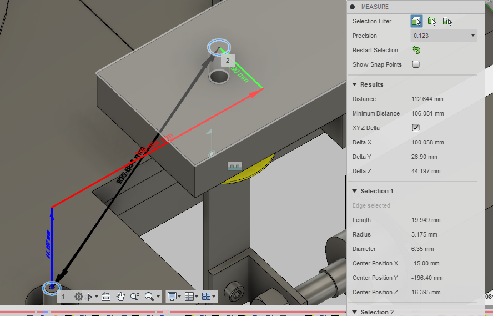Click the Length value 19.949 mm
The image size is (493, 316).
[x=426, y=220]
